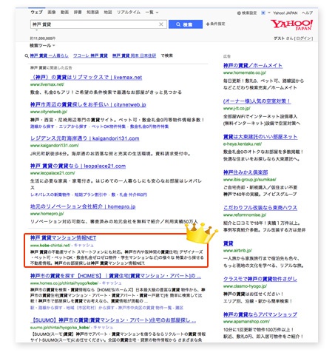Click the www.homemate.co.jp green URL
The image size is (335, 361).
point(245,72)
